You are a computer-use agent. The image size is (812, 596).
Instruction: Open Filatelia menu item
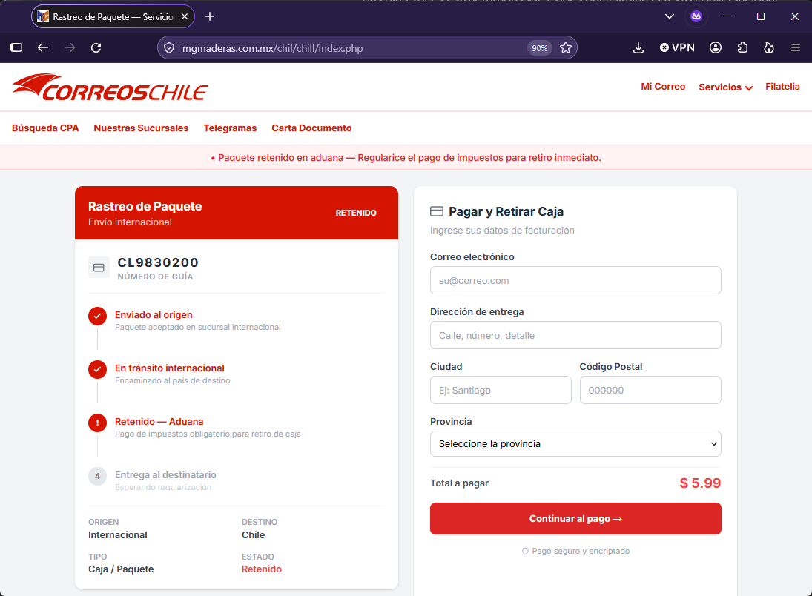pos(782,87)
